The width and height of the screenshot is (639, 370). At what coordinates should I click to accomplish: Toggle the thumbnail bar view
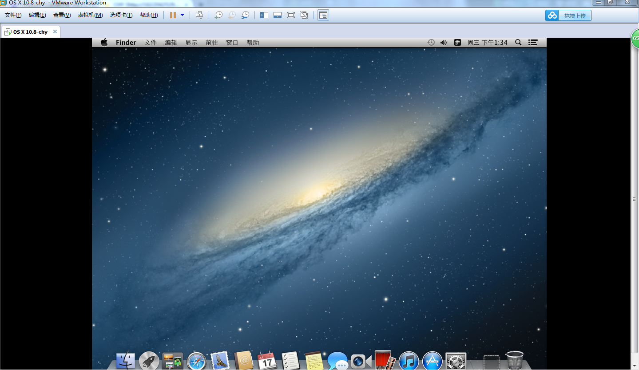coord(278,15)
